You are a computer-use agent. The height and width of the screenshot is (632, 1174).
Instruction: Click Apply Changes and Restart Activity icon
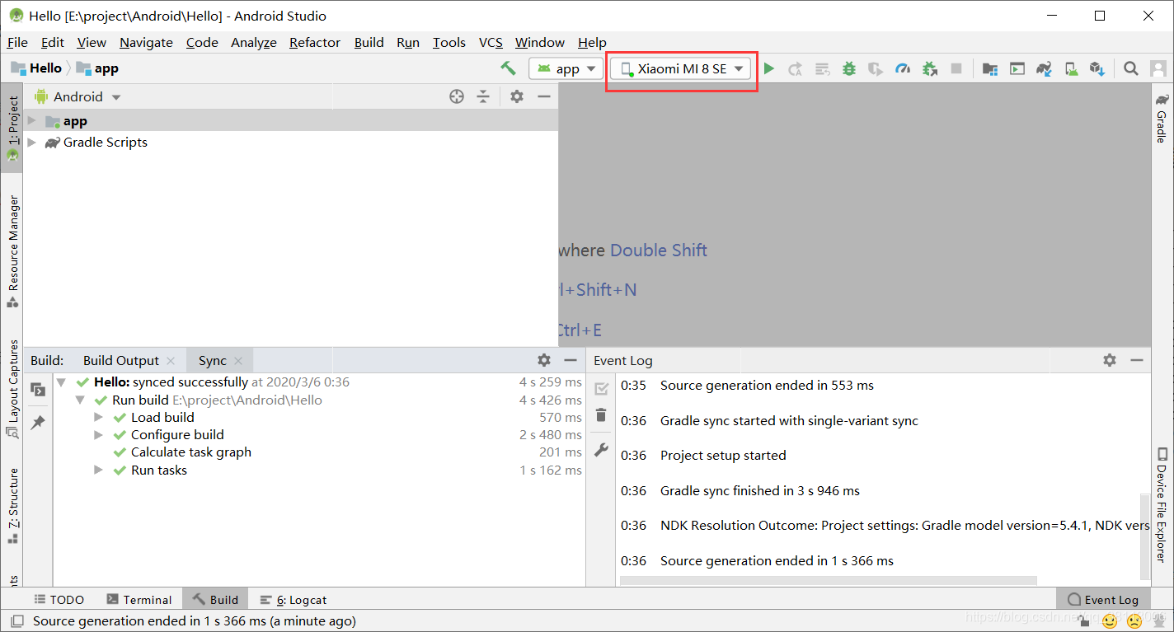tap(795, 68)
